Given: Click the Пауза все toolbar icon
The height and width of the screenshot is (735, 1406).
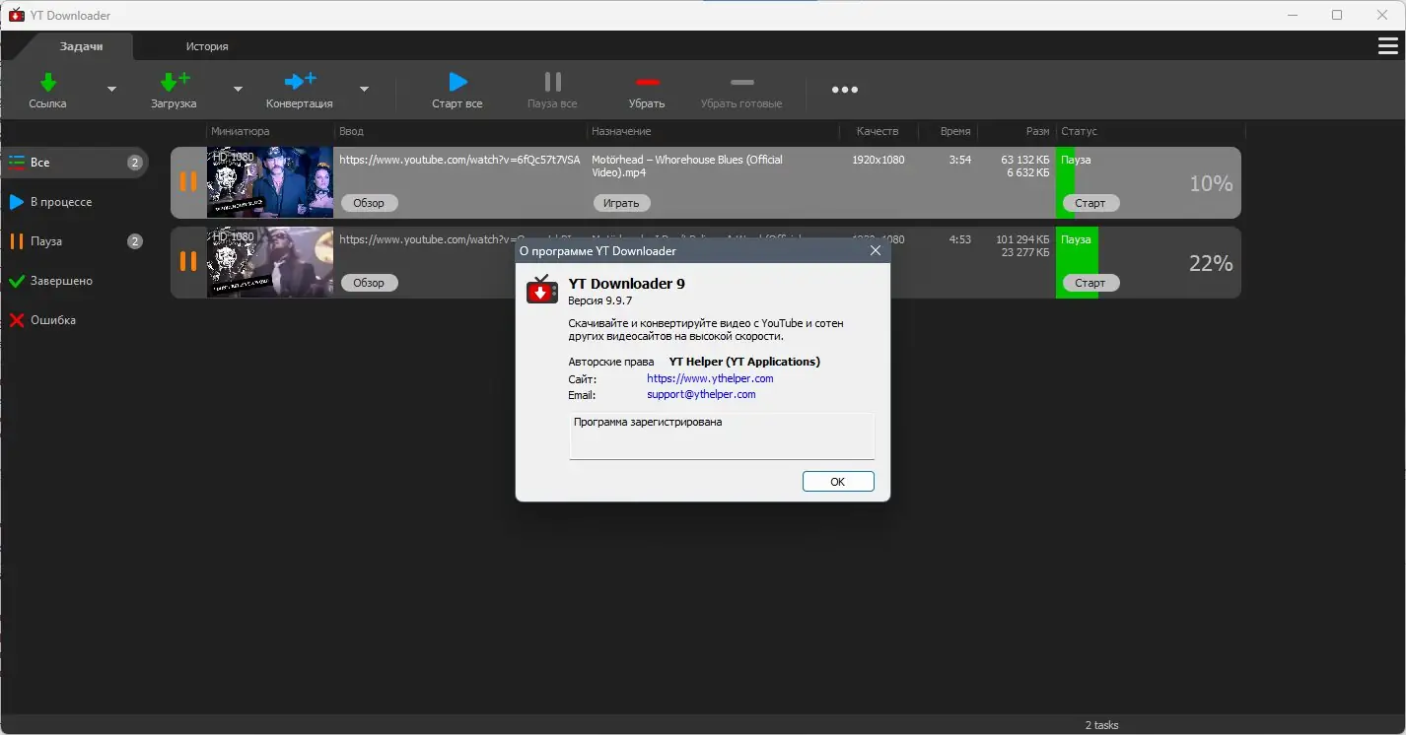Looking at the screenshot, I should pyautogui.click(x=552, y=82).
